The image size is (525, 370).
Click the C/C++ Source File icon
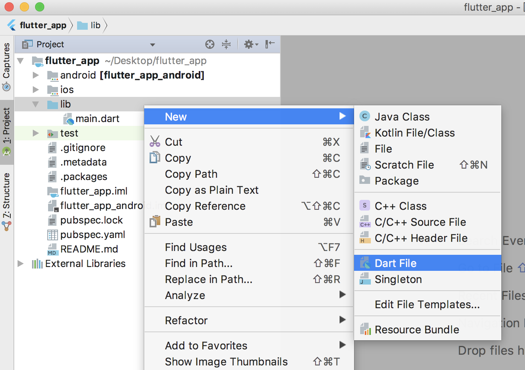[365, 222]
